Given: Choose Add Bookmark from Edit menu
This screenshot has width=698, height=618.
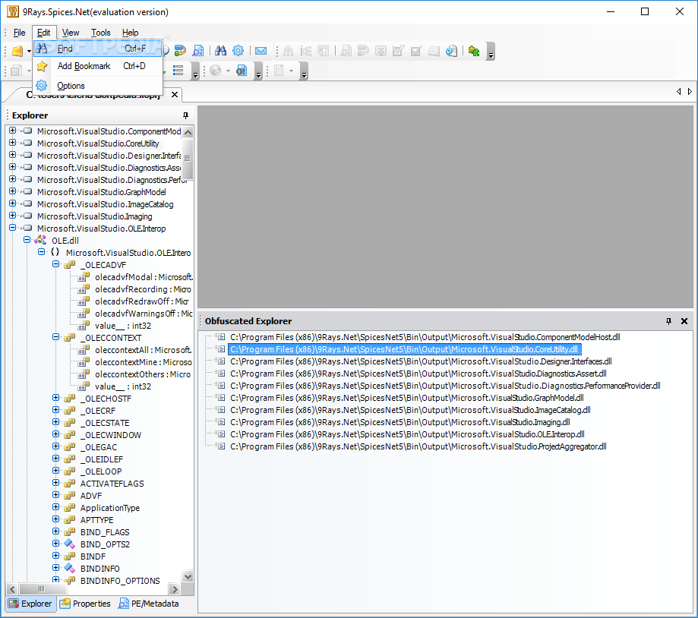Looking at the screenshot, I should 98,66.
